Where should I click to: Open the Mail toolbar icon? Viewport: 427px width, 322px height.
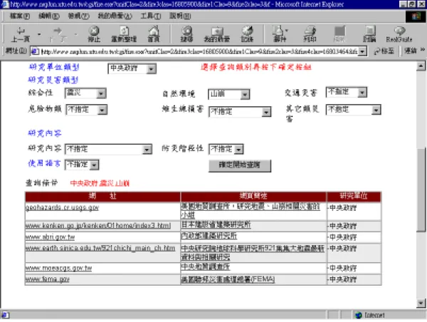[280, 34]
